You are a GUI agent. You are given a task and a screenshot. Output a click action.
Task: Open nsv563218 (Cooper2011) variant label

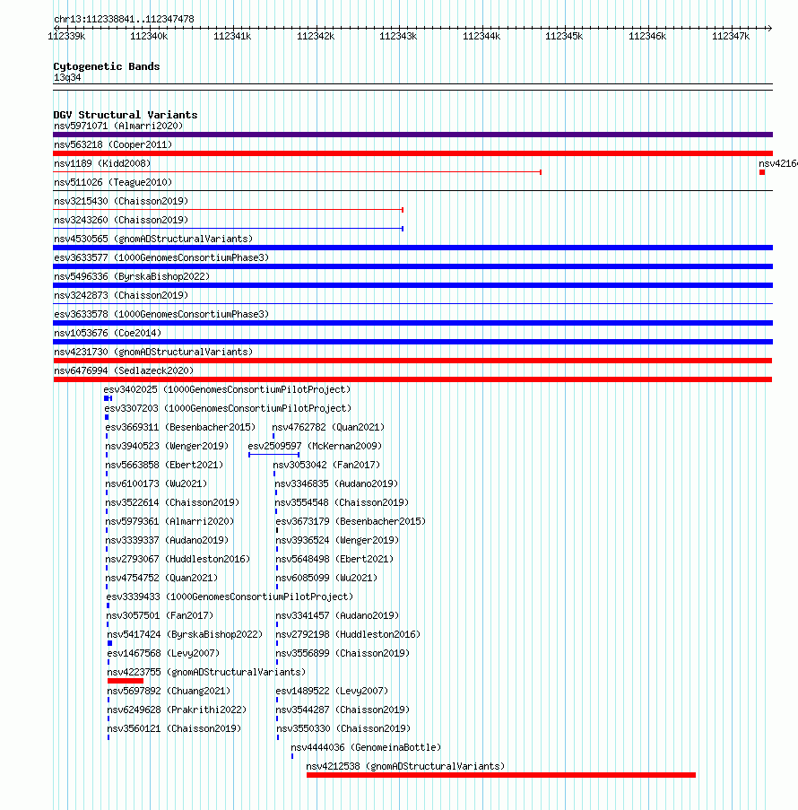click(113, 144)
